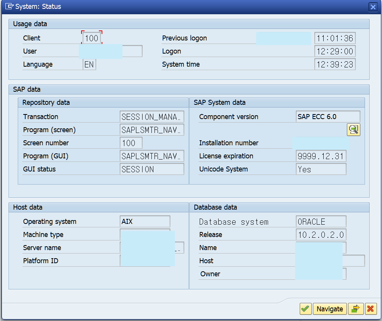Click the green checkmark Continue button
Viewport: 382px width, 321px height.
click(x=306, y=309)
